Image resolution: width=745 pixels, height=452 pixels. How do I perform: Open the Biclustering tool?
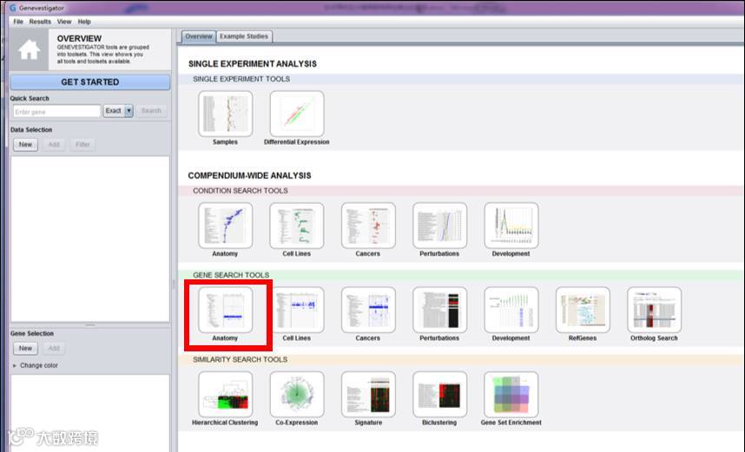coord(440,394)
